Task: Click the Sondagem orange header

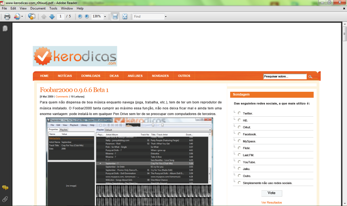Action: (272, 95)
